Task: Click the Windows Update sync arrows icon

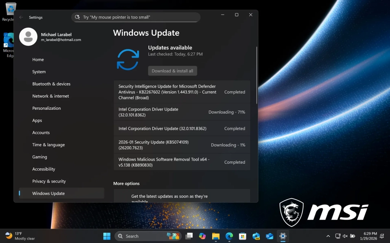Action: [128, 60]
